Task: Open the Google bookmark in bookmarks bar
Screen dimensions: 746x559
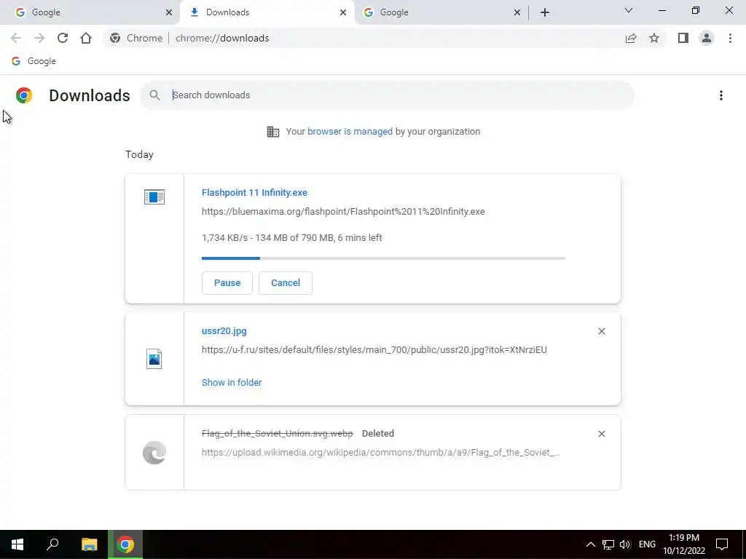Action: (x=34, y=61)
